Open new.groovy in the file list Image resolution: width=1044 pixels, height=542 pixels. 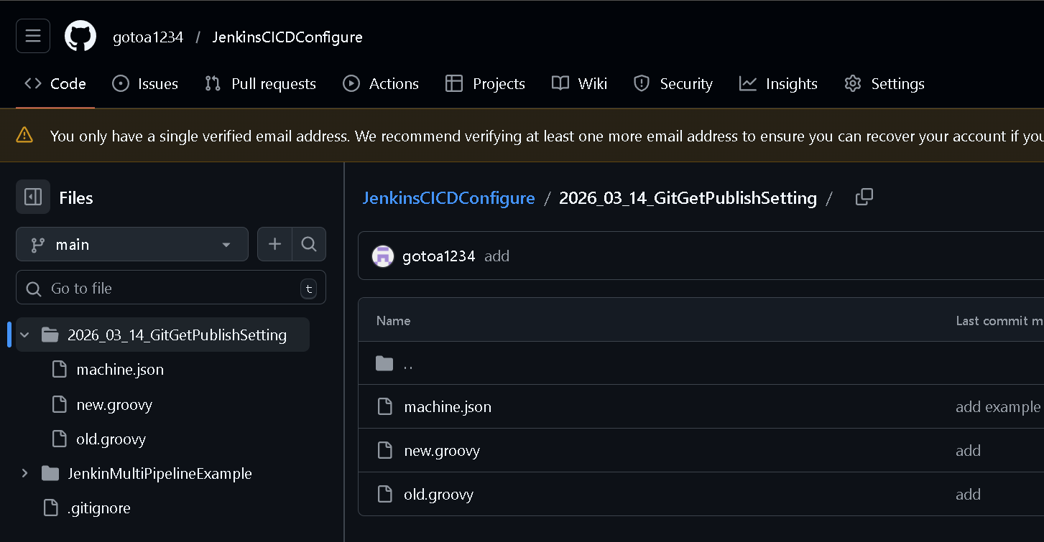[442, 451]
